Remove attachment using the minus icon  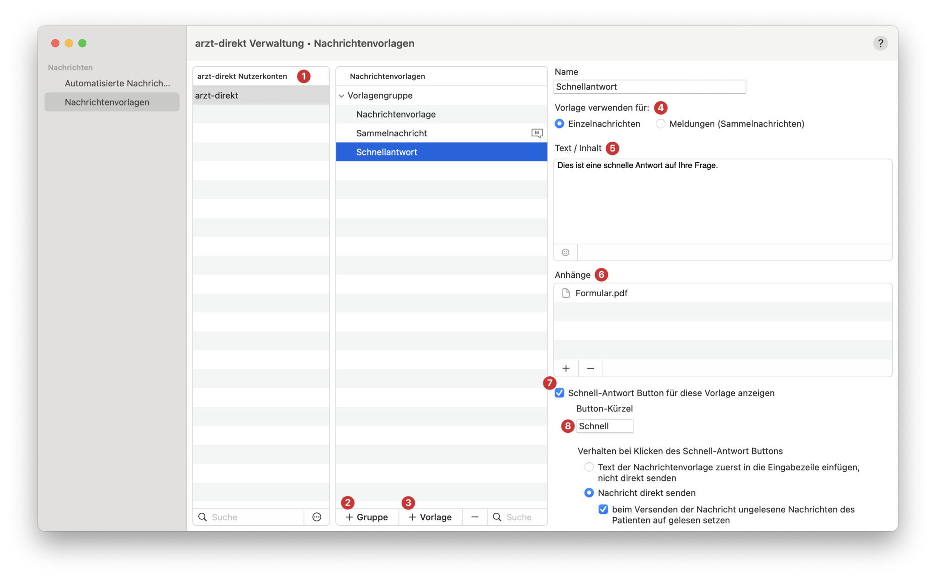(590, 368)
